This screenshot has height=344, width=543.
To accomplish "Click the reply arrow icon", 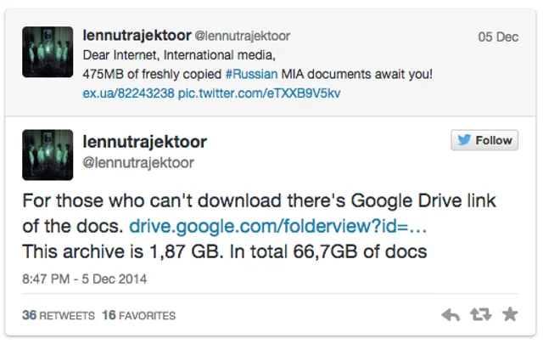I will point(451,315).
